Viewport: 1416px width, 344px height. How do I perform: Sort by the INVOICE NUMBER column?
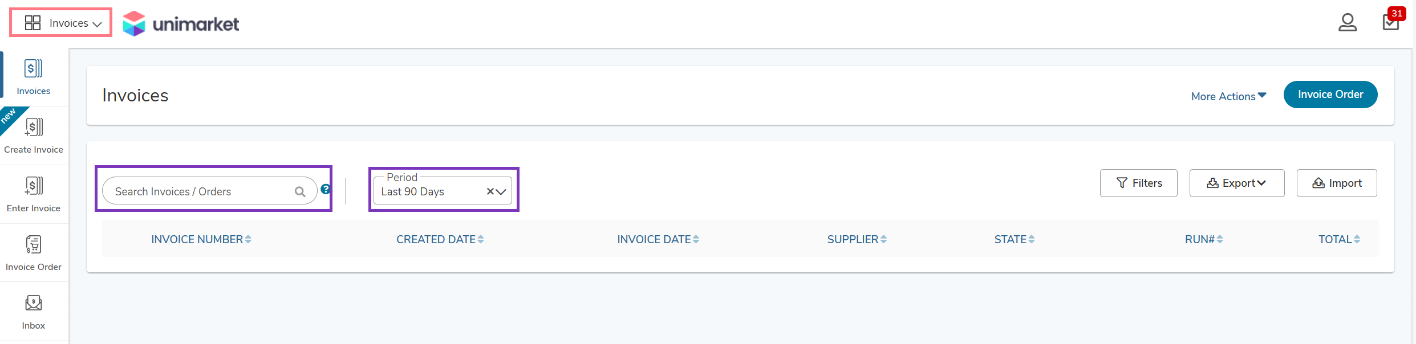pyautogui.click(x=201, y=240)
